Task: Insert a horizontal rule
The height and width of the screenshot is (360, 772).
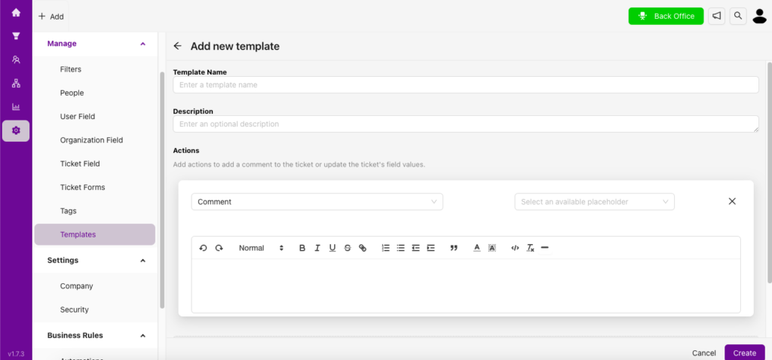Action: (544, 248)
